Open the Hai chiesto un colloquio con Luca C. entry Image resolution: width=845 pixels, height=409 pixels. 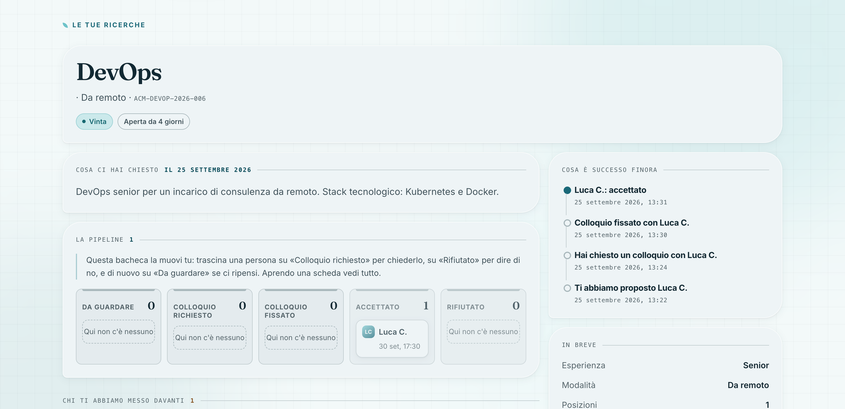pyautogui.click(x=645, y=255)
